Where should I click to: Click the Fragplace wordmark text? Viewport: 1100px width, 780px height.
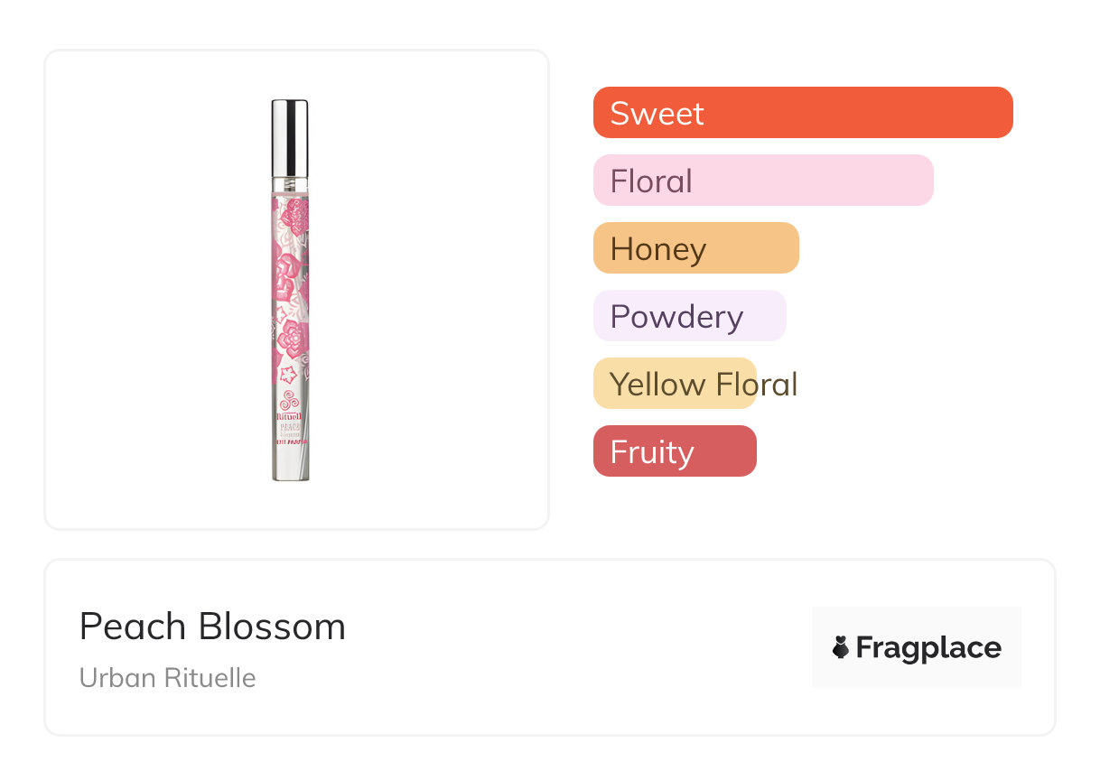tap(928, 648)
